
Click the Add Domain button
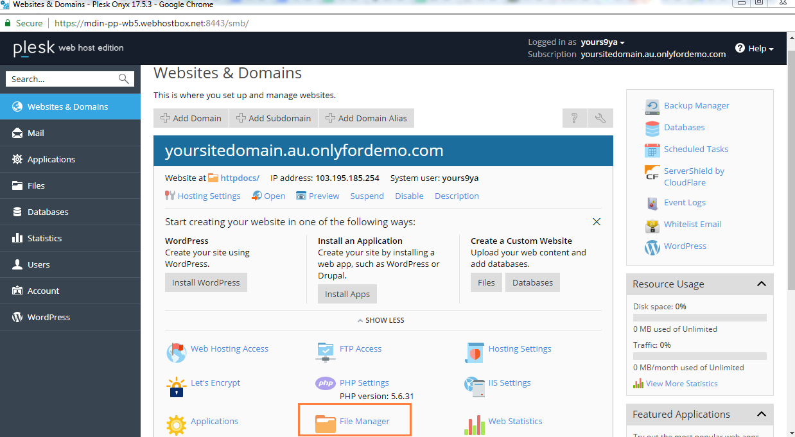(191, 118)
